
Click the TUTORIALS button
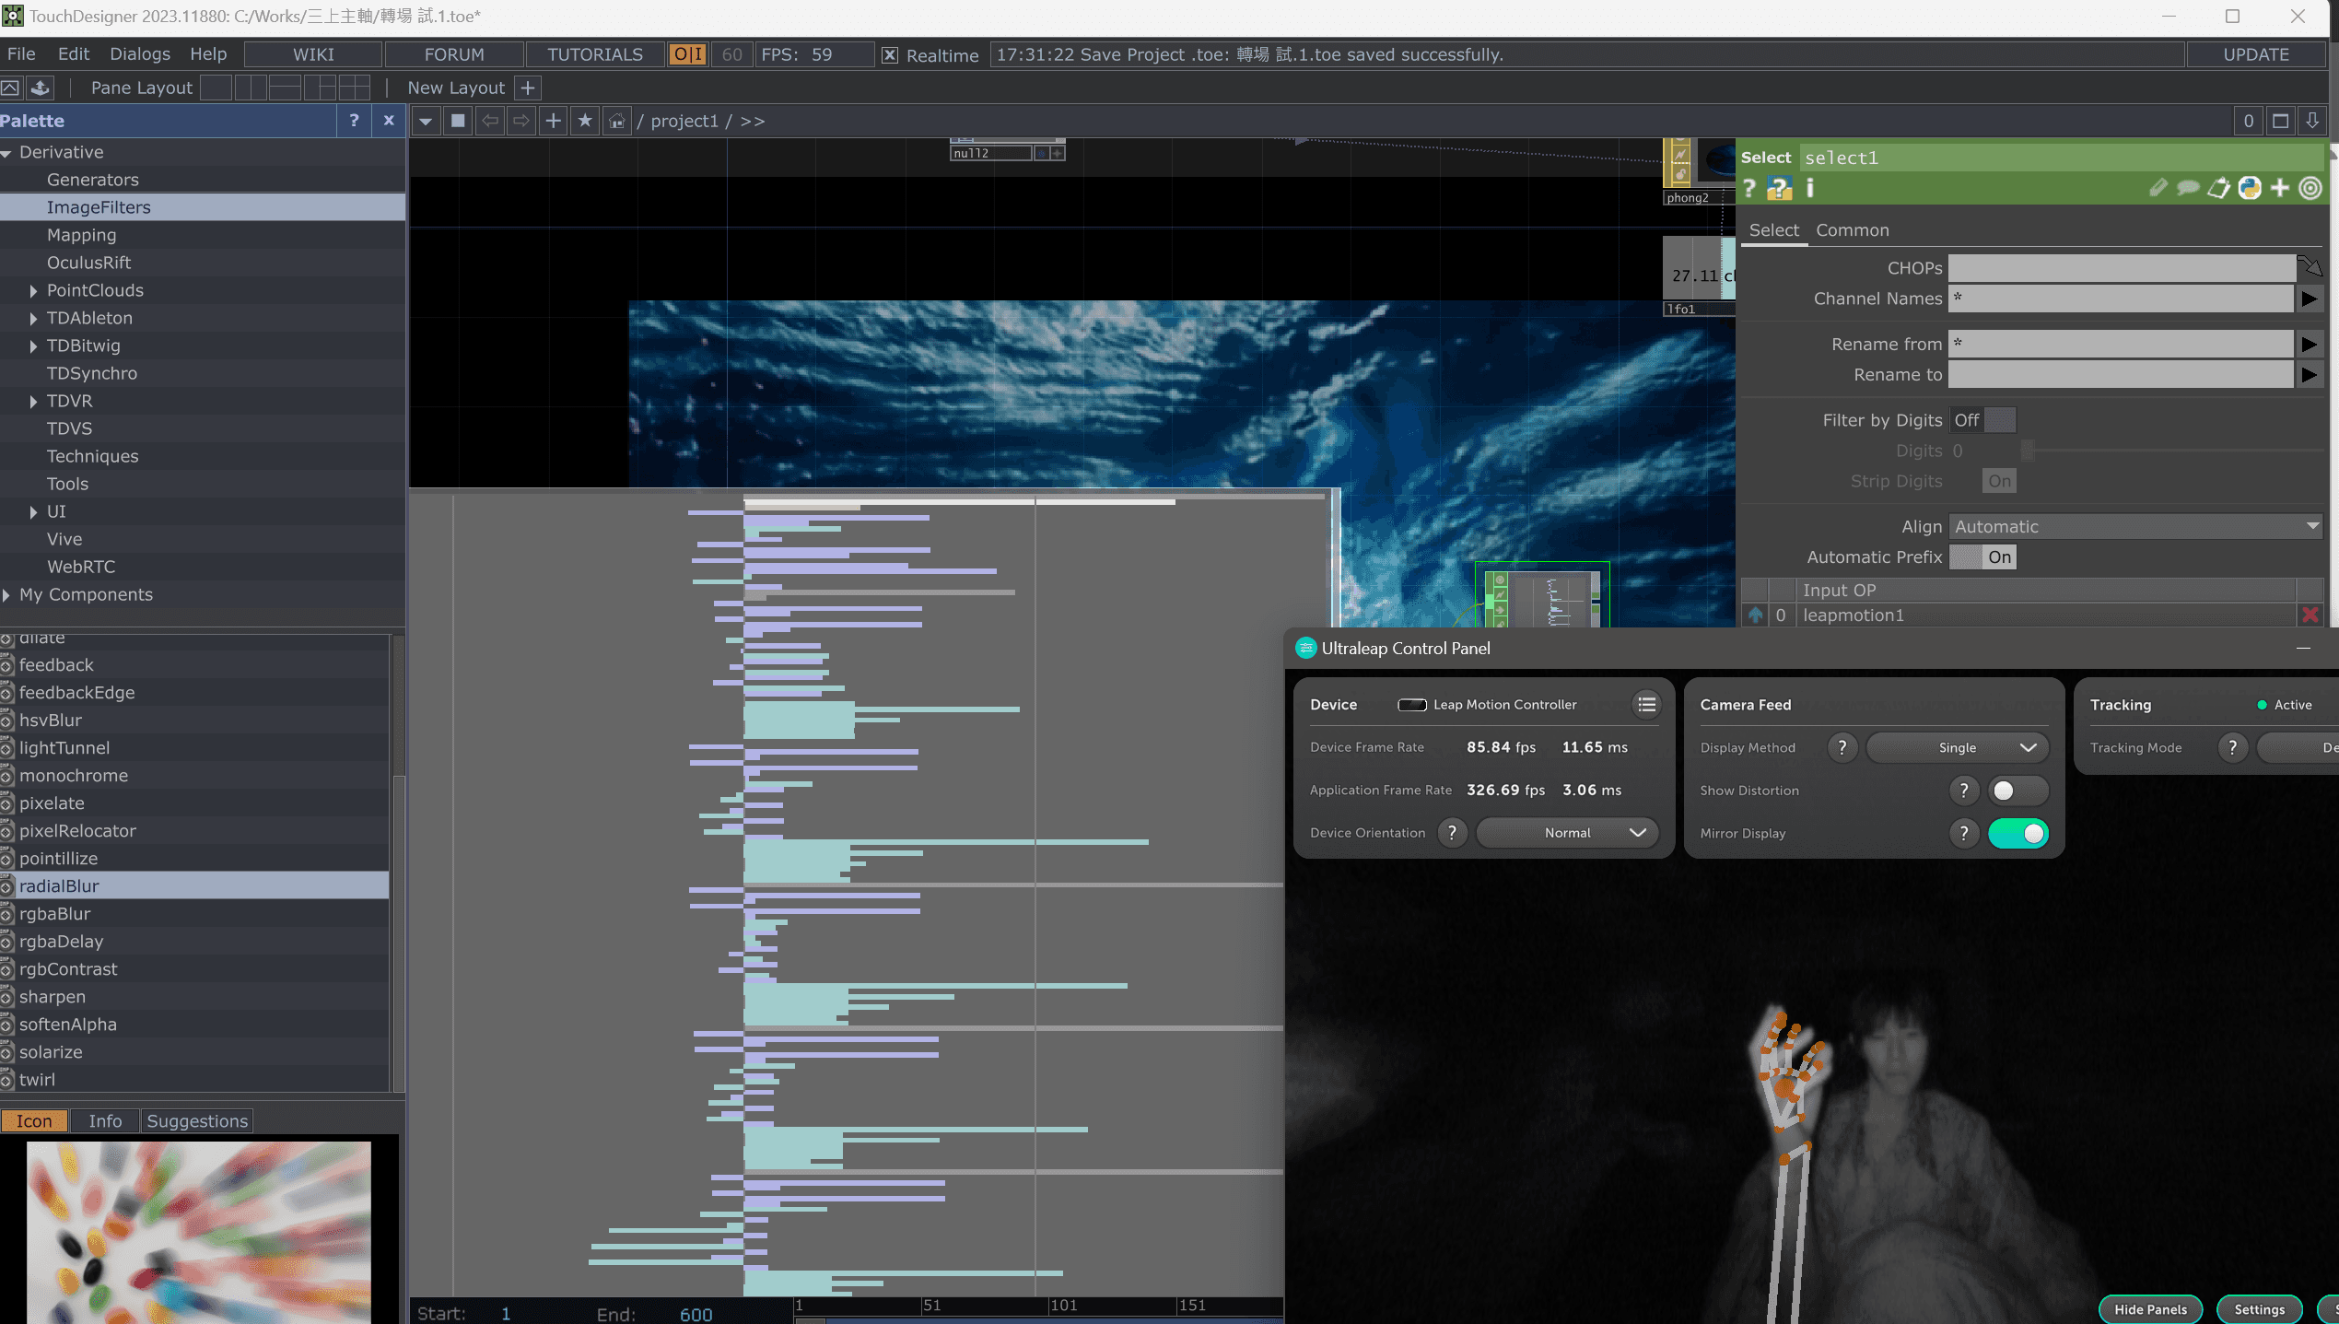[595, 54]
